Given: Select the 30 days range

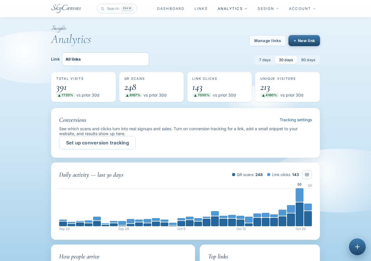Looking at the screenshot, I should click(x=286, y=60).
